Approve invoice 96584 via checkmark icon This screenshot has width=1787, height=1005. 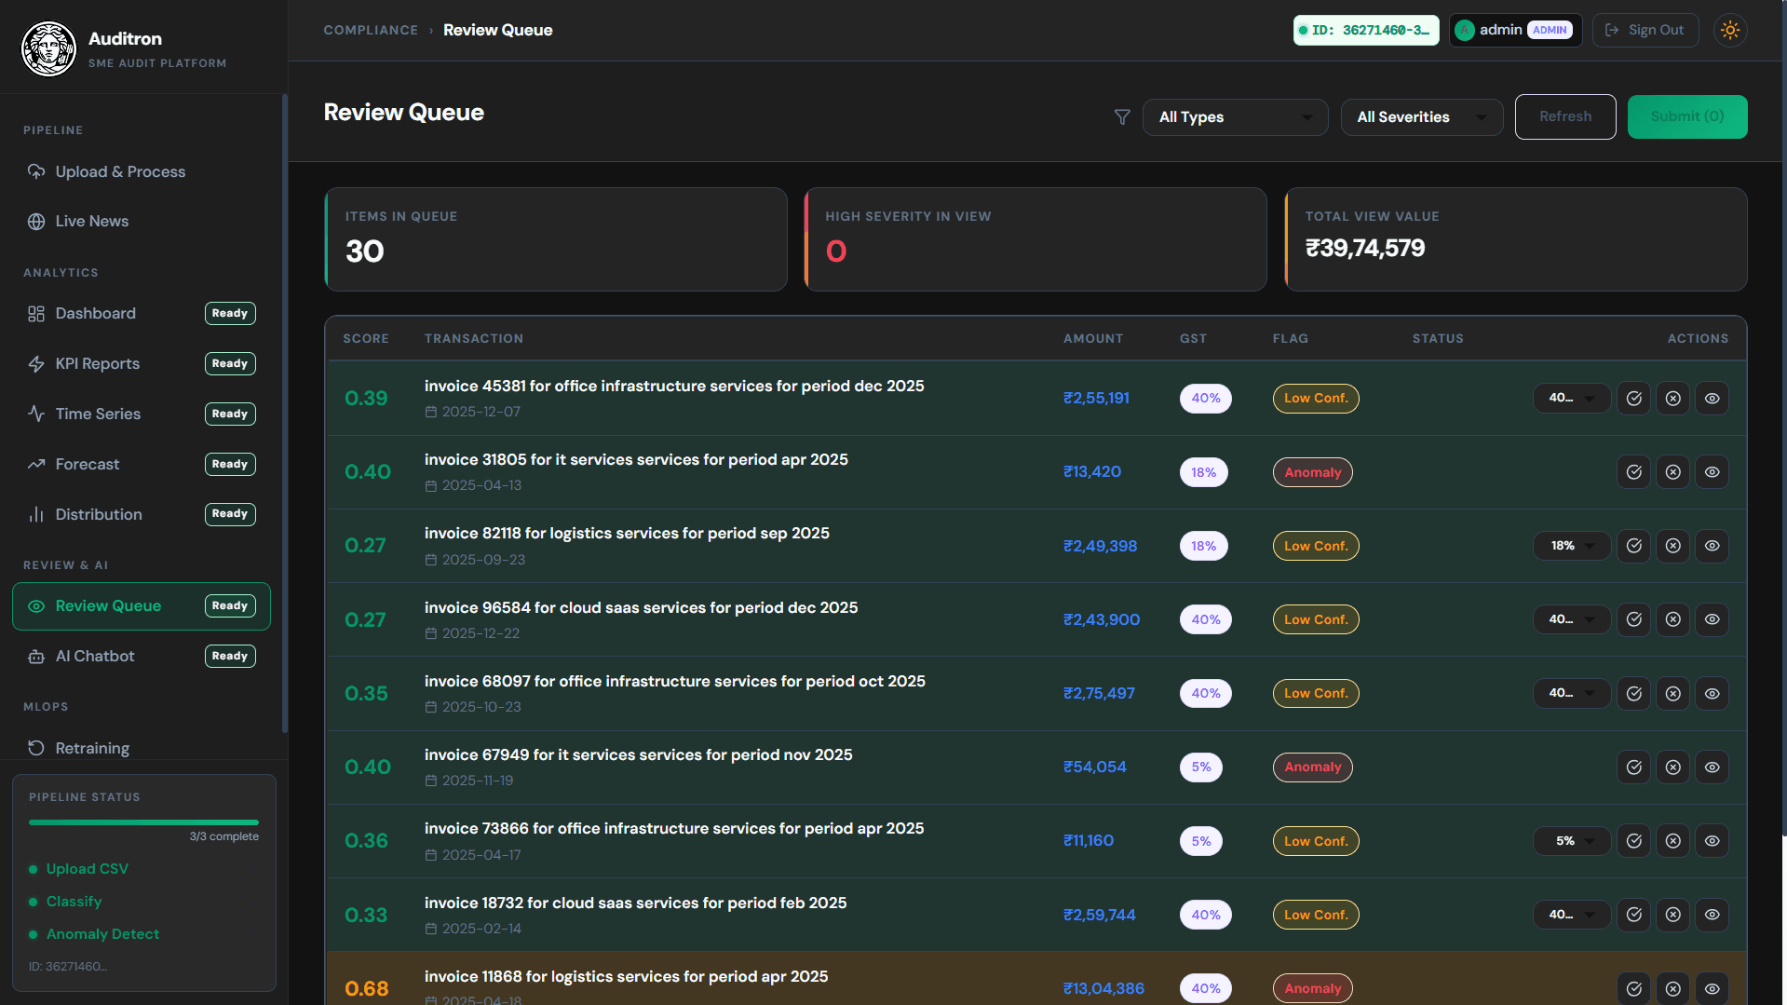tap(1633, 619)
